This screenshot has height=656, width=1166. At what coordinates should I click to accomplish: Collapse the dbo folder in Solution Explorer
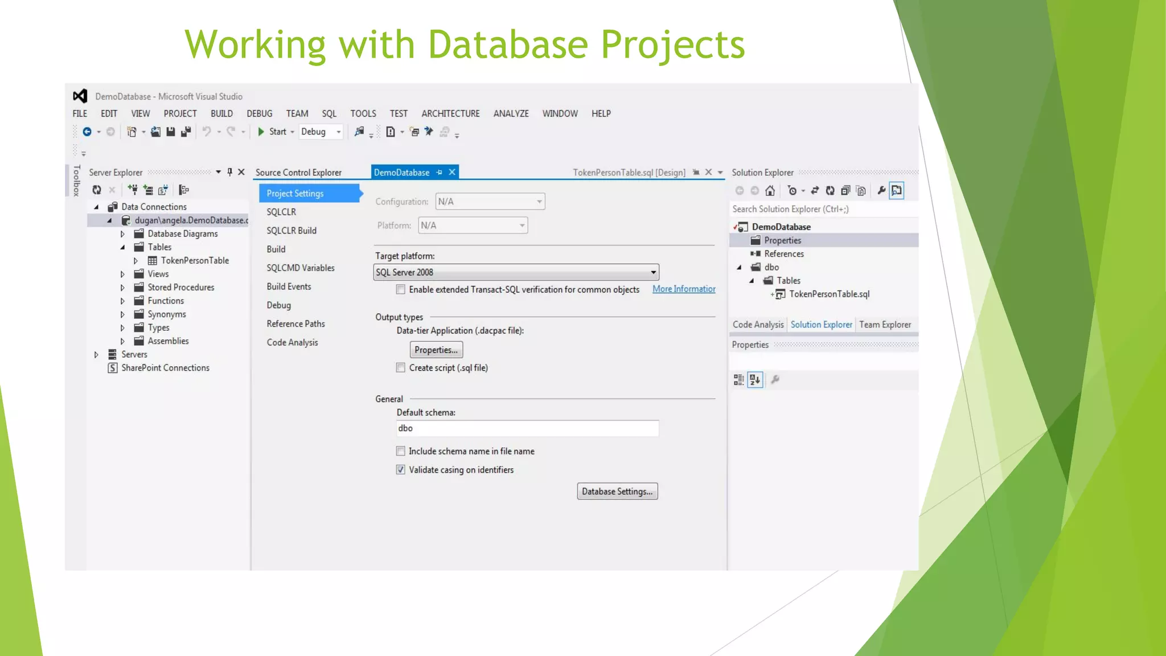[x=739, y=267]
